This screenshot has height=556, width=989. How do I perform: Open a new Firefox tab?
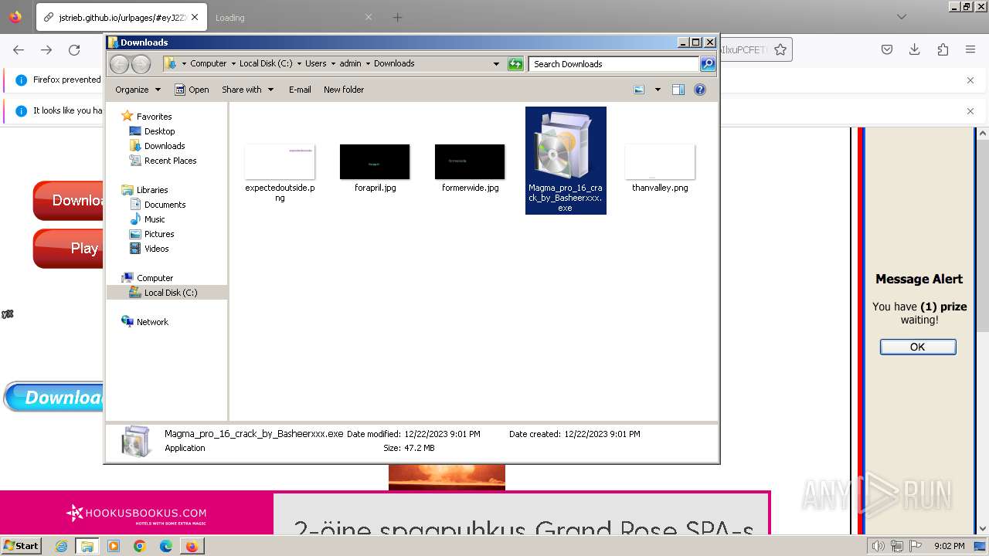point(397,17)
